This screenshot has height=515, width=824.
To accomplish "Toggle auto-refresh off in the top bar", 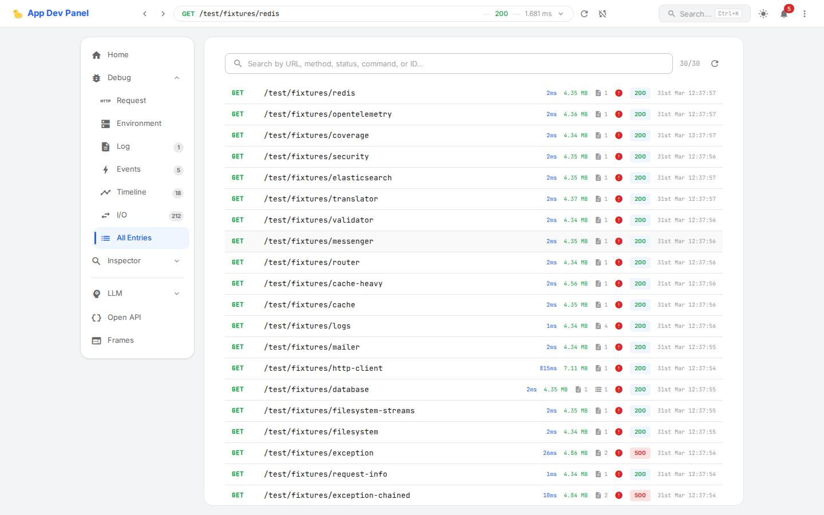I will pyautogui.click(x=603, y=13).
